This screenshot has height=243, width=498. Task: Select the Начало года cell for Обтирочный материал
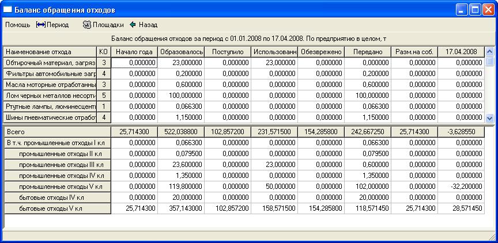coord(134,63)
